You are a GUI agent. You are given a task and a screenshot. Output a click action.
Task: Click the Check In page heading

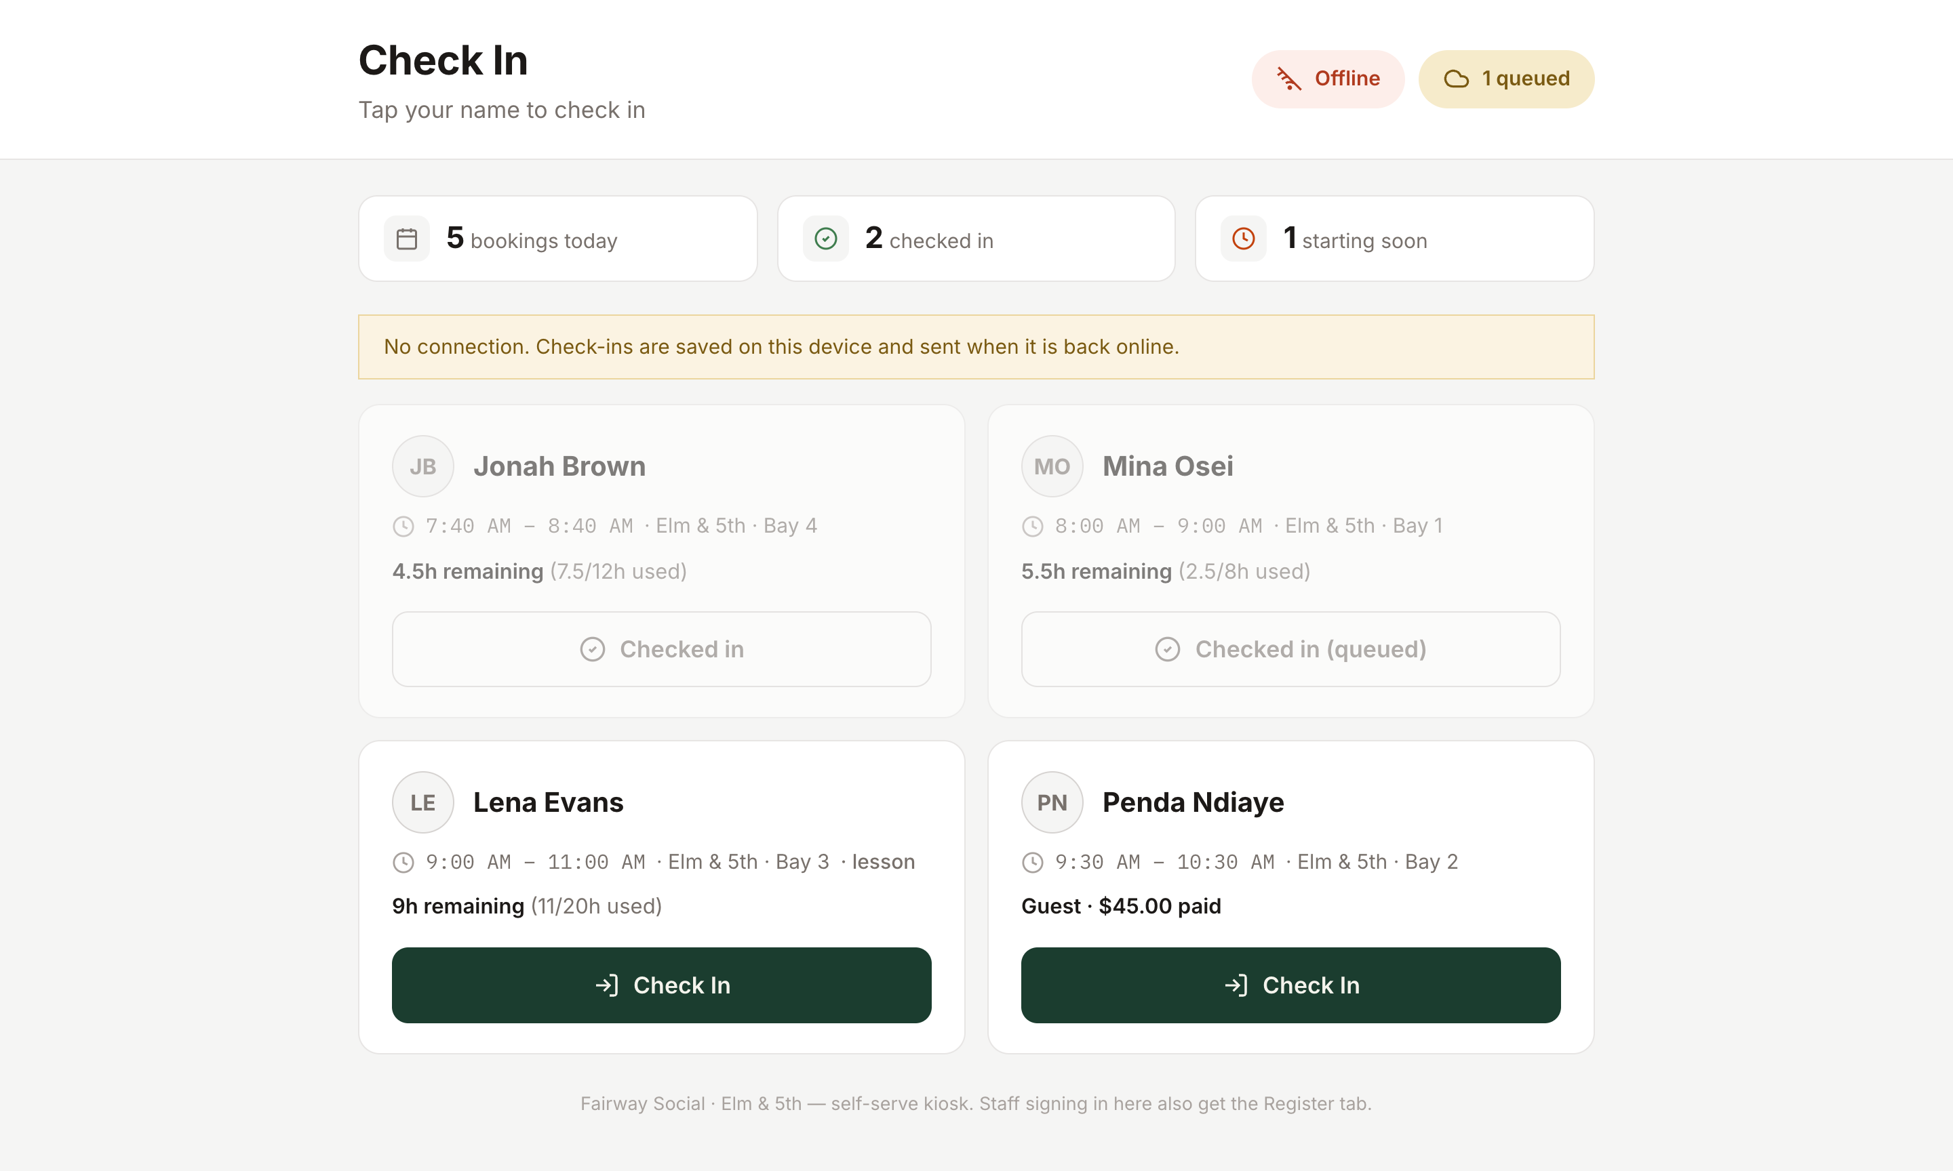pos(443,61)
